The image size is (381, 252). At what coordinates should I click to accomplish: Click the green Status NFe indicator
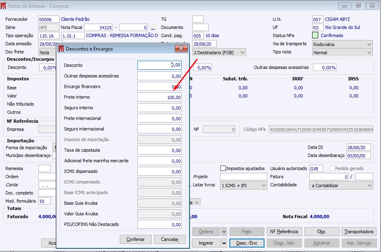coord(315,35)
